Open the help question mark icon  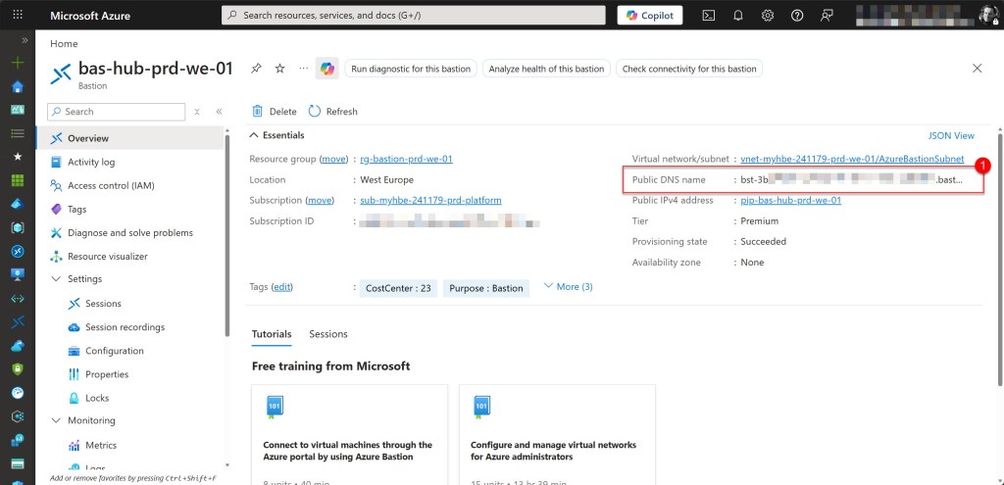point(797,15)
